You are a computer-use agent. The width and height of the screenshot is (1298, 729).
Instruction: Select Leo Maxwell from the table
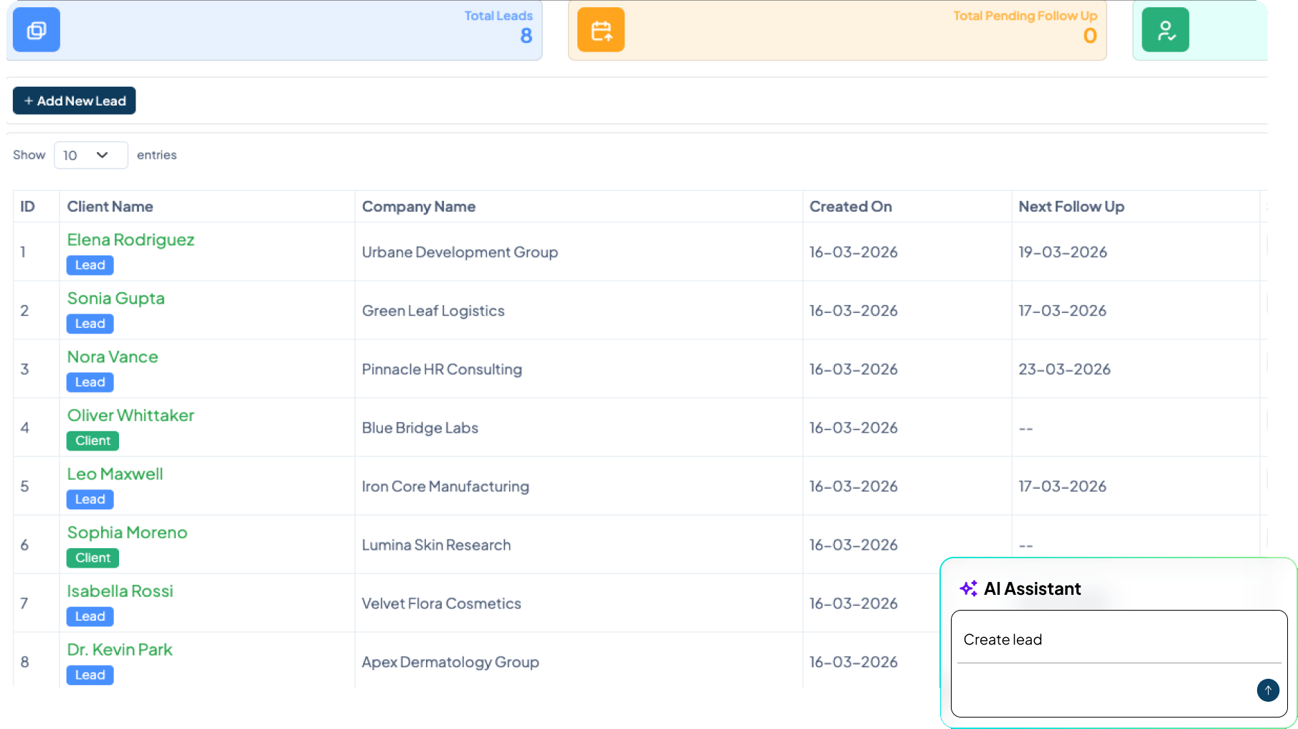pyautogui.click(x=115, y=474)
